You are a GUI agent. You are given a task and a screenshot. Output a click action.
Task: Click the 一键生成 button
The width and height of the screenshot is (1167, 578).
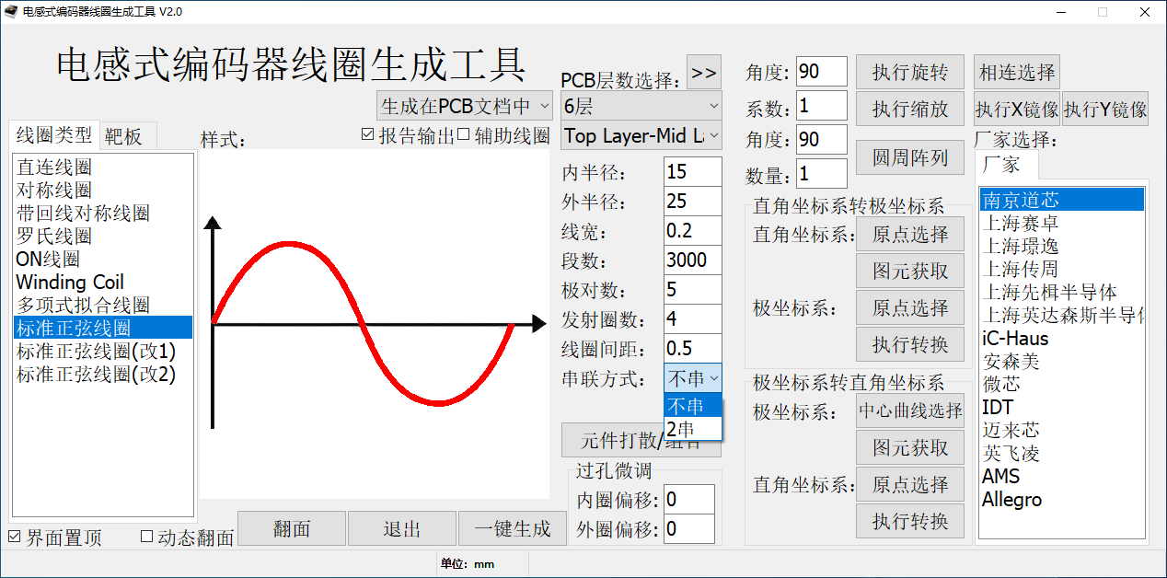(513, 528)
